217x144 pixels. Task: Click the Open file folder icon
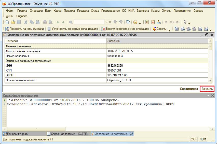click(13, 22)
